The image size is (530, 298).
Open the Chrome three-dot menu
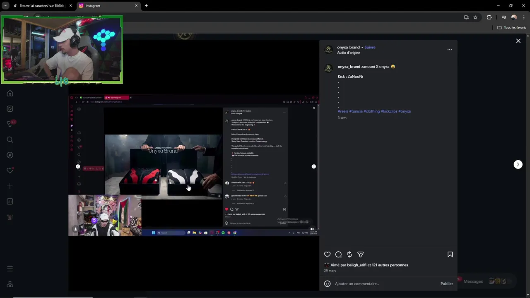tap(524, 17)
